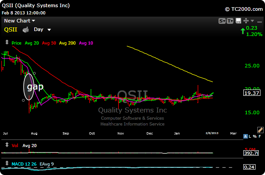Image resolution: width=265 pixels, height=175 pixels.
Task: Click the 19.37 current price box
Action: [x=252, y=93]
